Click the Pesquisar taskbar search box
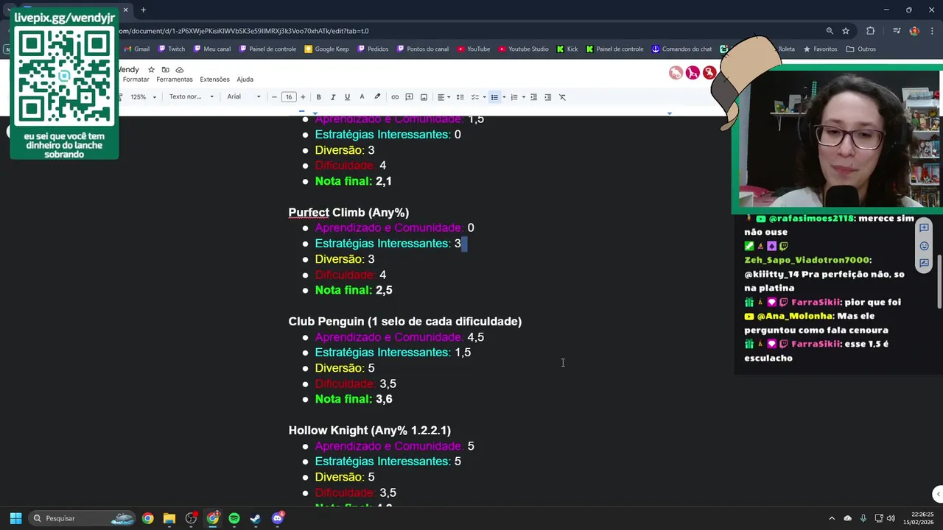This screenshot has width=943, height=530. point(83,518)
